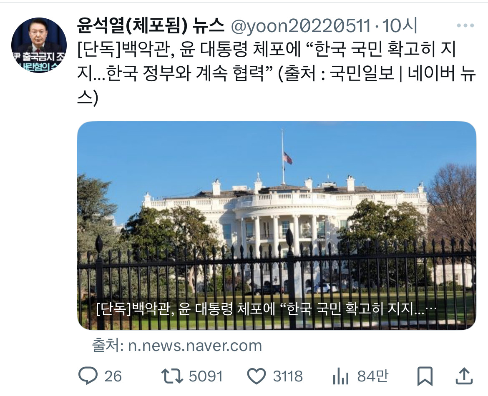Open the share arrow icon
The width and height of the screenshot is (488, 396).
tap(464, 376)
